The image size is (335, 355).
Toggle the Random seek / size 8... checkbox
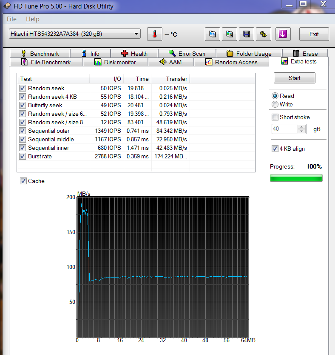pos(23,122)
